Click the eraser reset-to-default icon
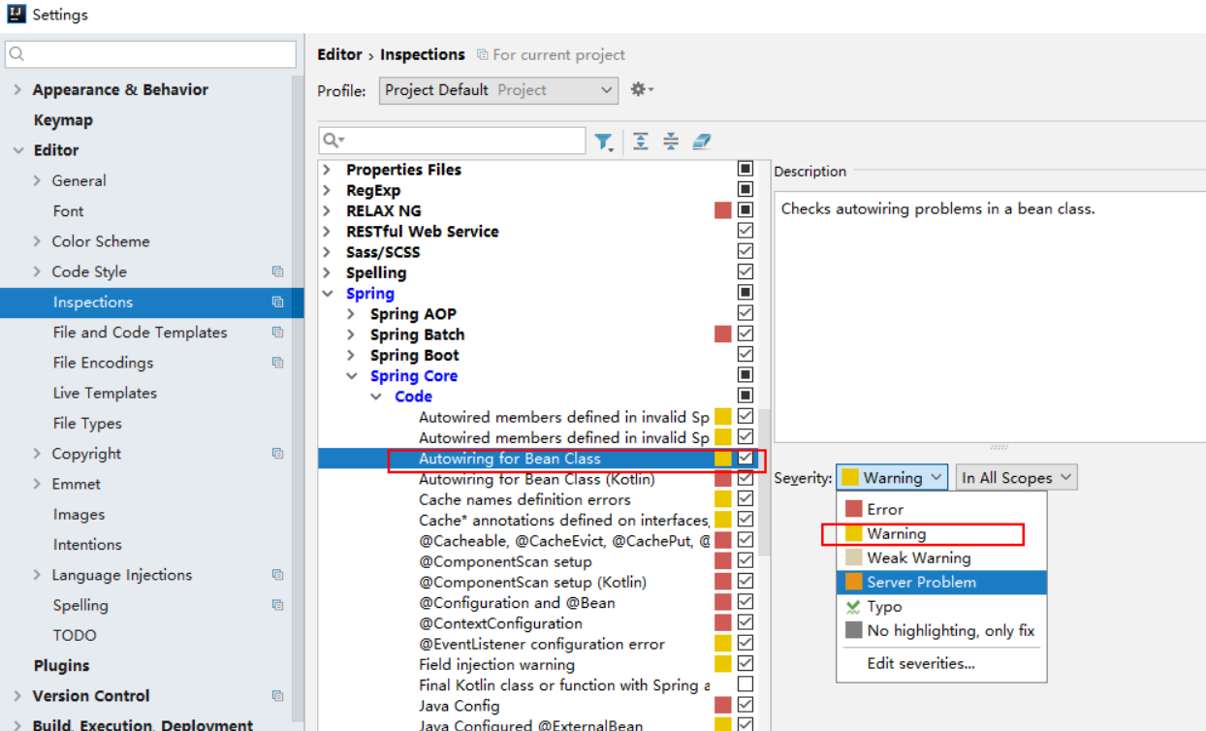 point(702,142)
